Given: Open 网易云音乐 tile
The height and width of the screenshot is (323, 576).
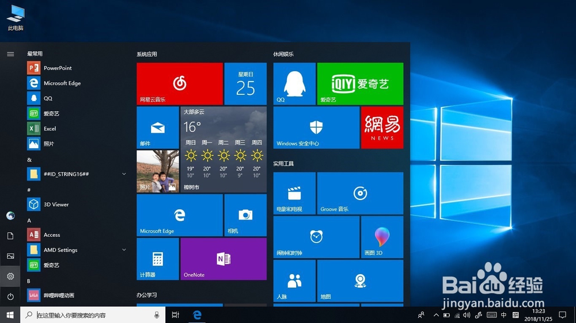Looking at the screenshot, I should click(x=180, y=83).
